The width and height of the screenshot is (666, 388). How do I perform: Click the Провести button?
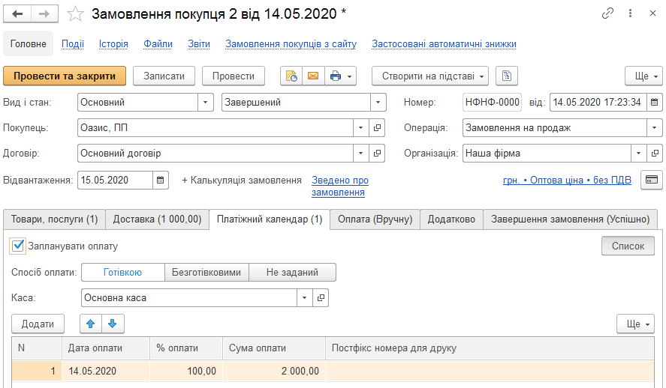click(234, 76)
